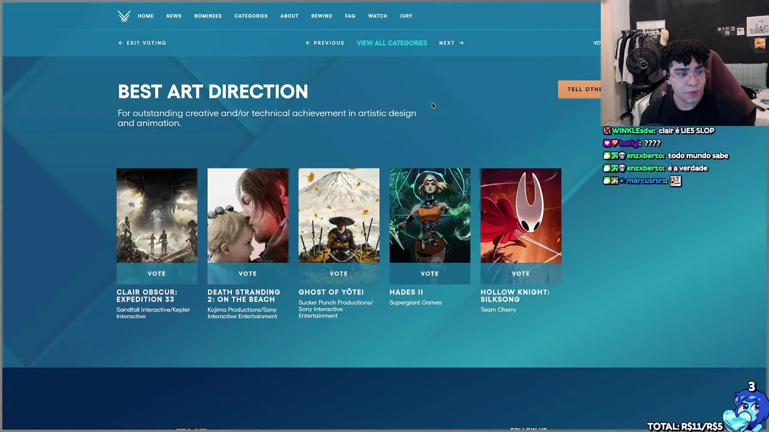Image resolution: width=769 pixels, height=432 pixels.
Task: Vote for Hollow Knight: Silksong
Action: (521, 274)
